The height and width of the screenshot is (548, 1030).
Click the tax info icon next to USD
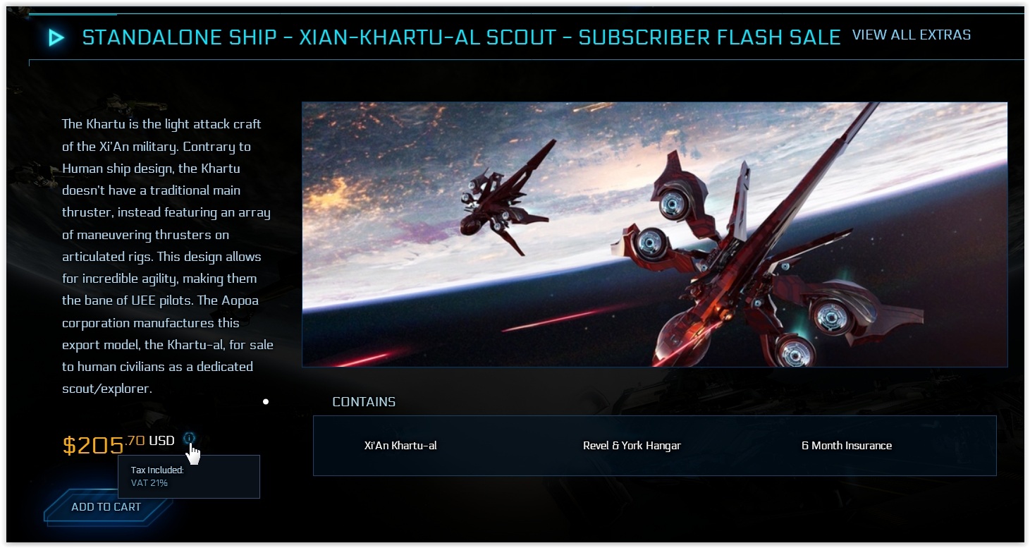coord(189,439)
